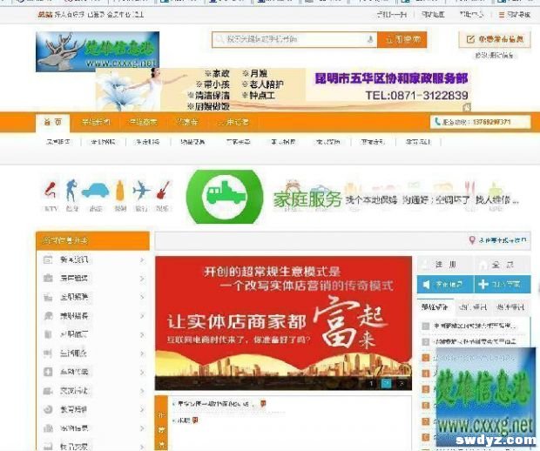Click the blue button with plus sign
The height and width of the screenshot is (451, 540).
(502, 284)
